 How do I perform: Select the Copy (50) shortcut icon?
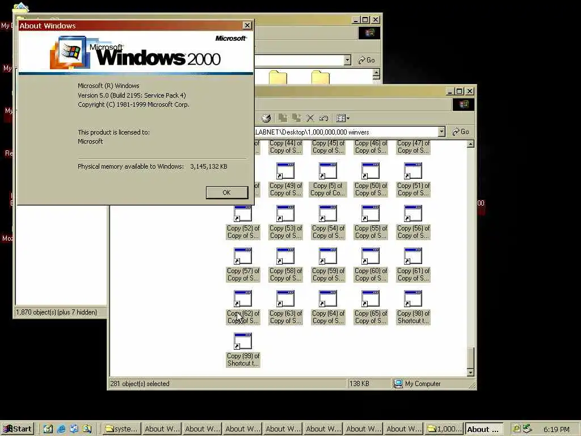[371, 171]
